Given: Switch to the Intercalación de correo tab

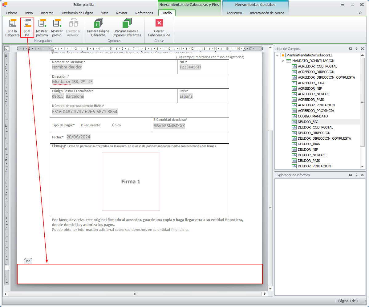Looking at the screenshot, I should (x=267, y=13).
